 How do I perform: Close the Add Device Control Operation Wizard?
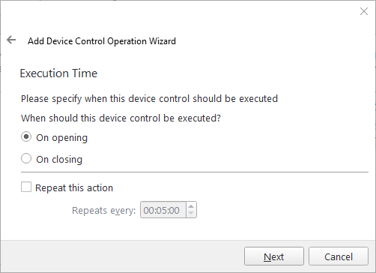click(364, 11)
